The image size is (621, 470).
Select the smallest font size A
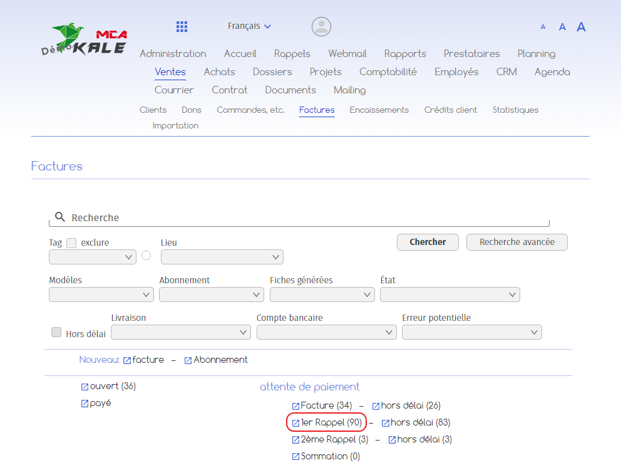click(543, 27)
